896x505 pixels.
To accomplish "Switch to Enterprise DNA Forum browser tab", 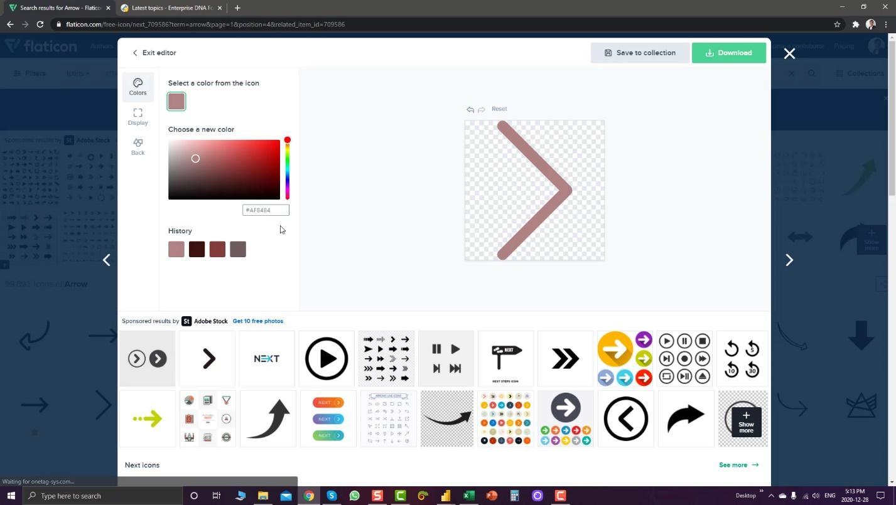I will pos(171,8).
